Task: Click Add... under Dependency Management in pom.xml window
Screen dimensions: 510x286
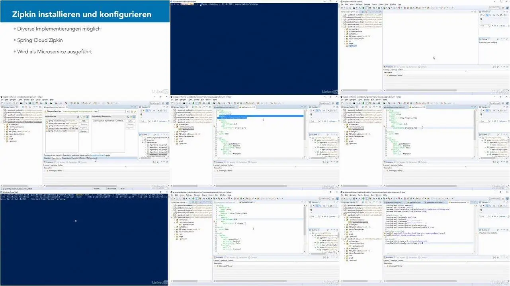Action: [130, 121]
